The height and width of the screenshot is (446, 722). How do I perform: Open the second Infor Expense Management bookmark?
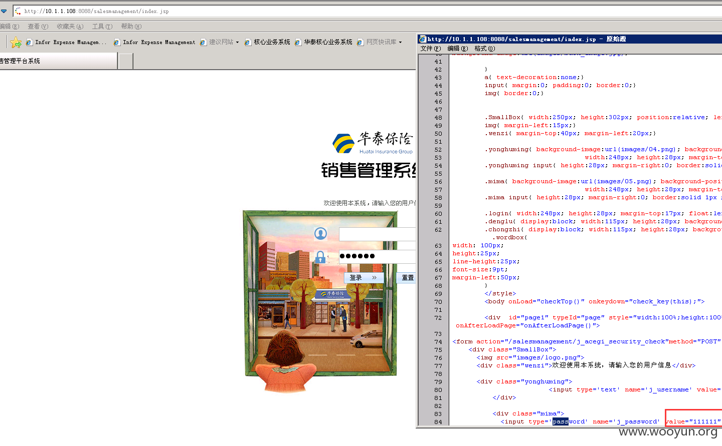click(154, 43)
